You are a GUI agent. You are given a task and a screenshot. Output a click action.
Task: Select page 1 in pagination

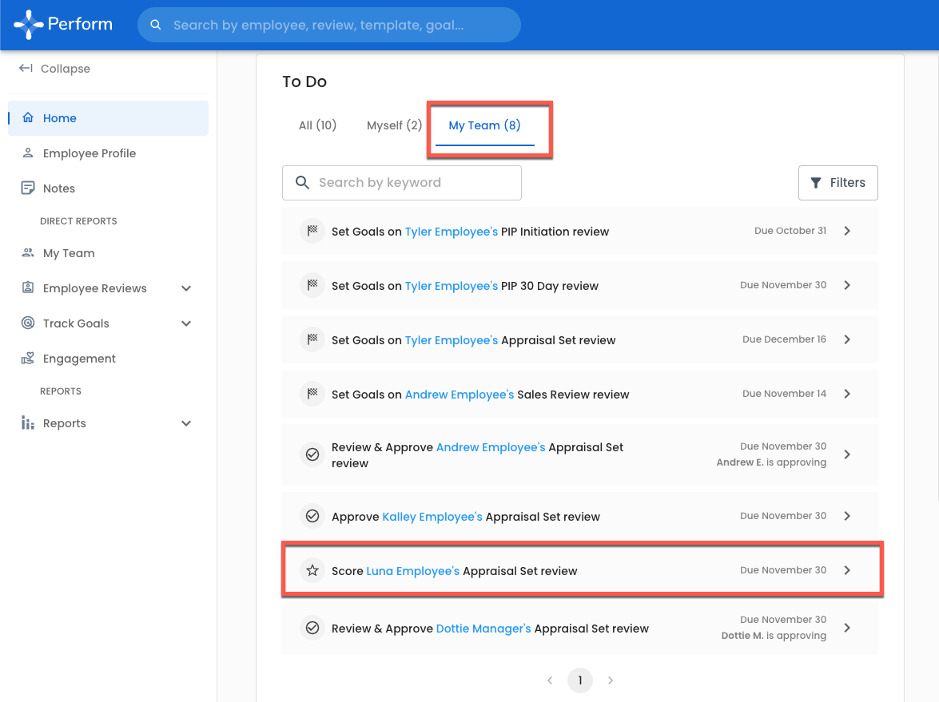point(579,680)
